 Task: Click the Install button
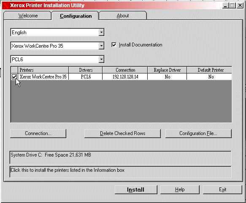tap(136, 189)
